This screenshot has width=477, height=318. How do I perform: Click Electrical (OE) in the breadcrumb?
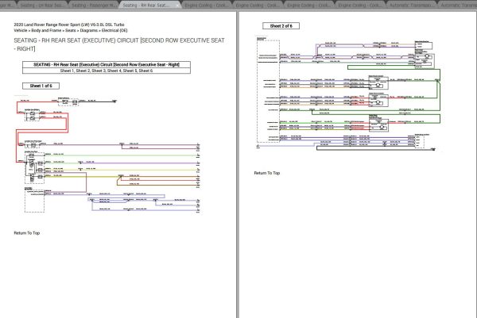[114, 30]
